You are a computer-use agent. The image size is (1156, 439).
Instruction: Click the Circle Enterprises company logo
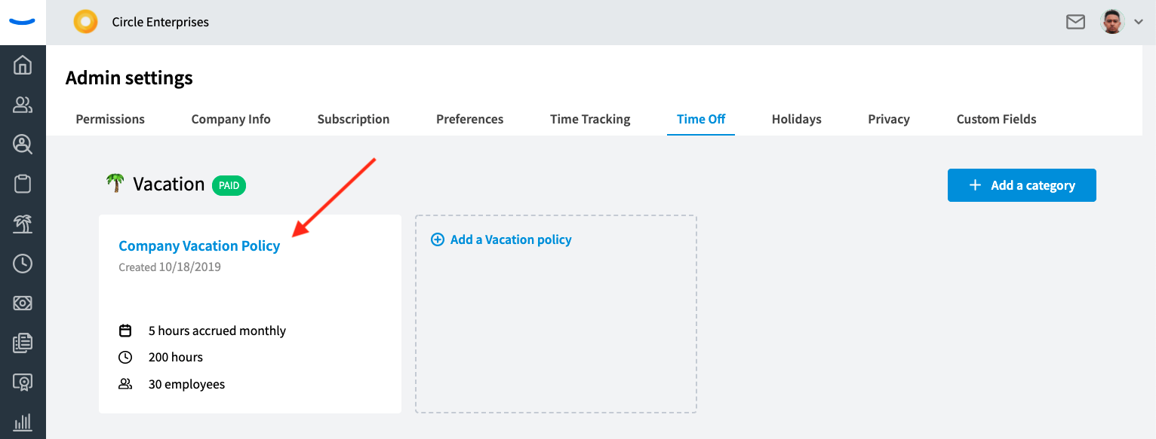point(85,22)
